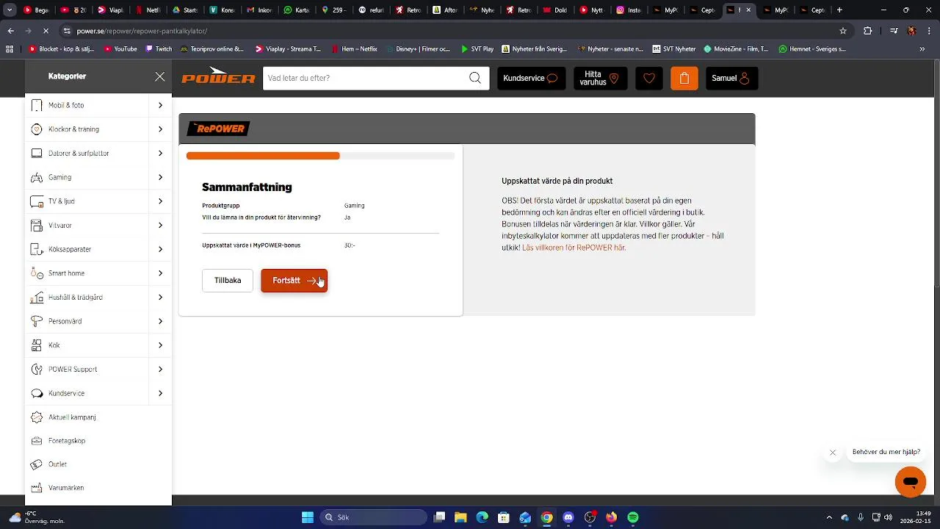Expand Gaming chevron

[x=160, y=177]
